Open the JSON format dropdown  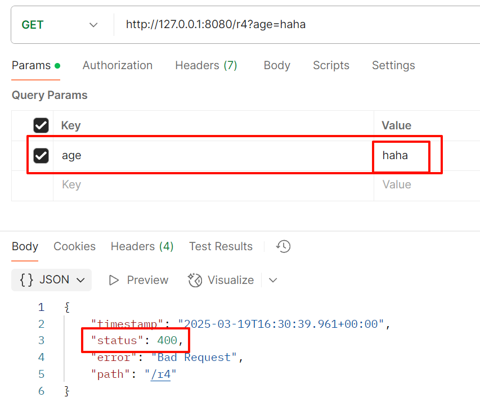(x=51, y=280)
